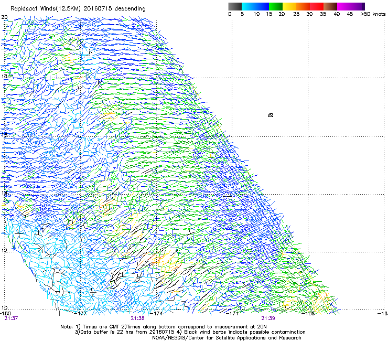Click the purple time stamp '21:37'
This screenshot has height=341, width=388.
pos(11,318)
